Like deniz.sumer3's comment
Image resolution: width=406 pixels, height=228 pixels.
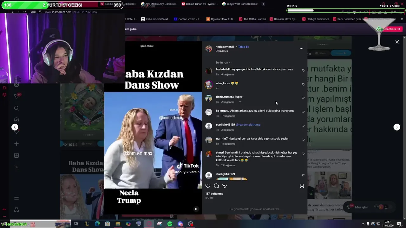[x=303, y=98]
